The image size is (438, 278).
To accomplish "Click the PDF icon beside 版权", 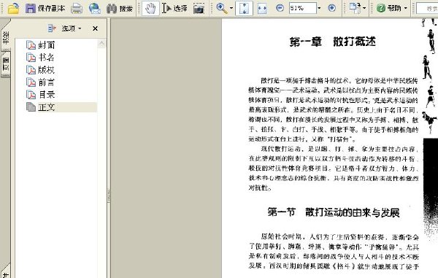I will (x=31, y=70).
